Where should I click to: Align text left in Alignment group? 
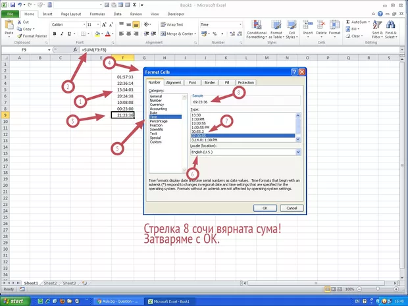click(x=121, y=34)
